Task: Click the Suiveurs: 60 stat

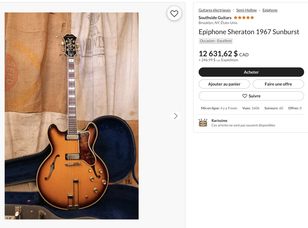Action: tap(274, 108)
